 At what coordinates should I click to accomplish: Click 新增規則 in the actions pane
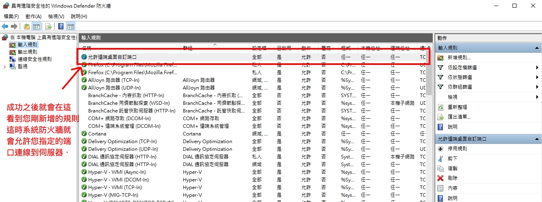(459, 58)
